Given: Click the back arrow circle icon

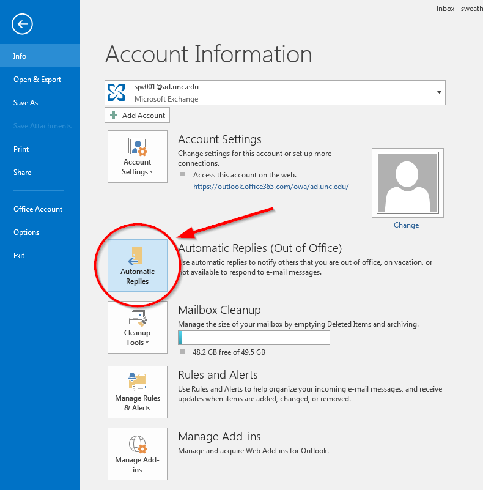Looking at the screenshot, I should [x=23, y=24].
